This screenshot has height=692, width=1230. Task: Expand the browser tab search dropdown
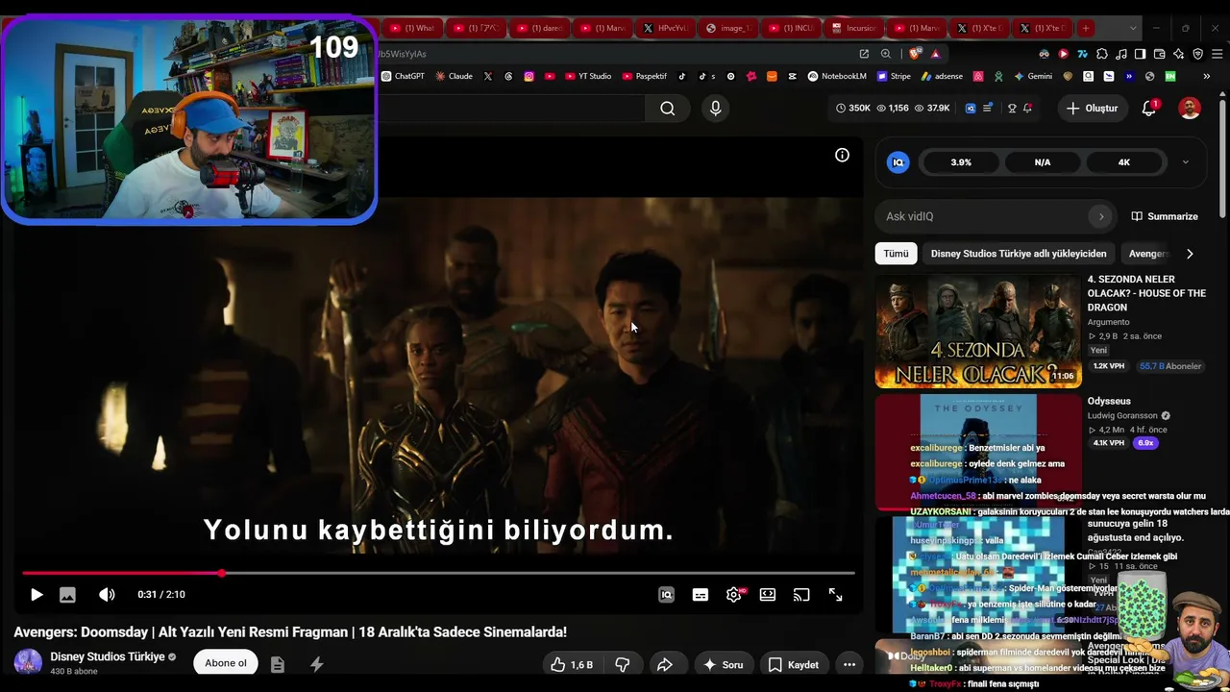(1132, 28)
